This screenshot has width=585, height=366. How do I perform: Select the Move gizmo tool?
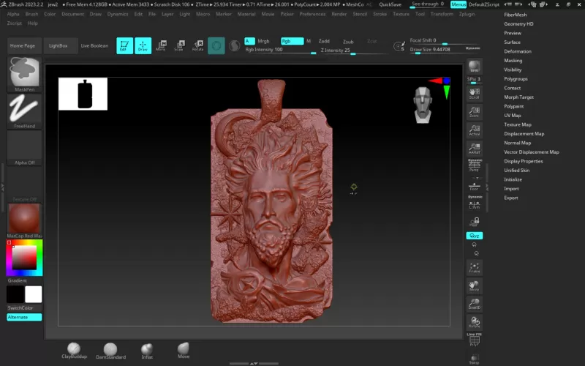pos(161,45)
